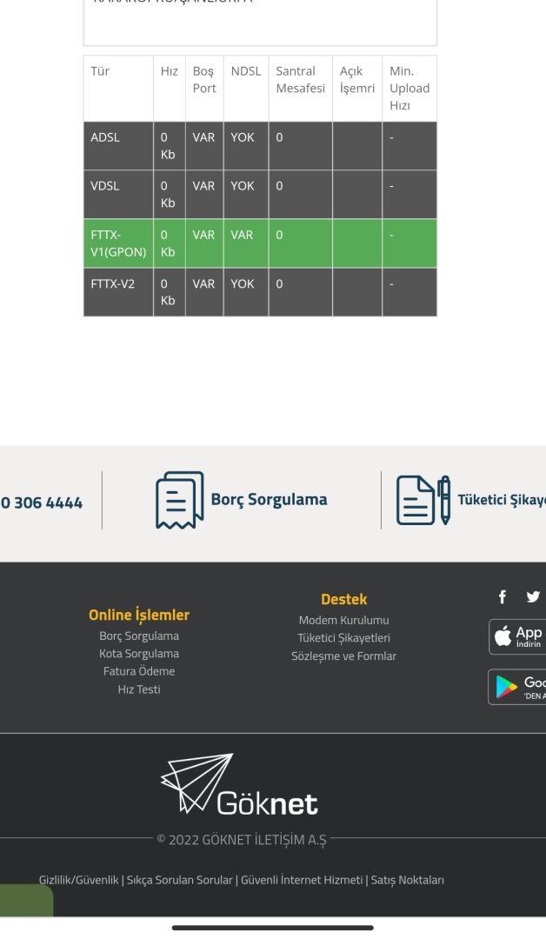The width and height of the screenshot is (546, 939).
Task: Call the 0 306 4444 phone number
Action: click(42, 503)
